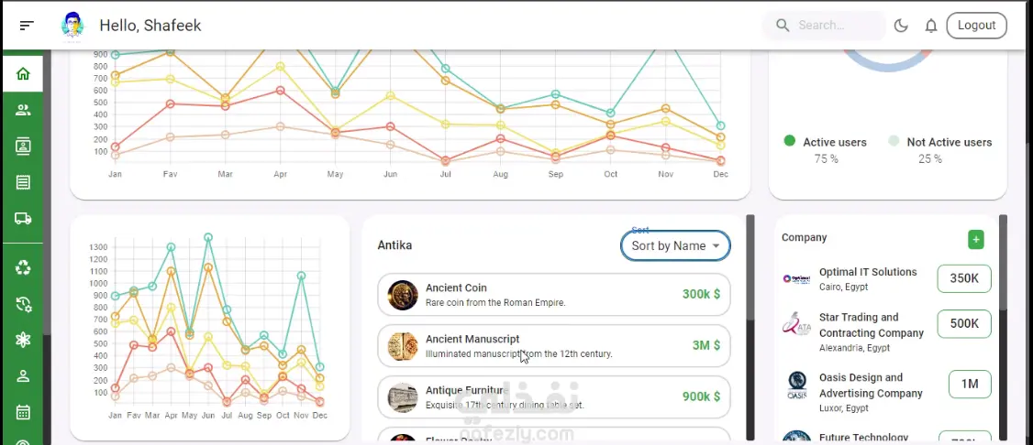
Task: Click the Antique Furniture thumbnail image
Action: pyautogui.click(x=403, y=397)
